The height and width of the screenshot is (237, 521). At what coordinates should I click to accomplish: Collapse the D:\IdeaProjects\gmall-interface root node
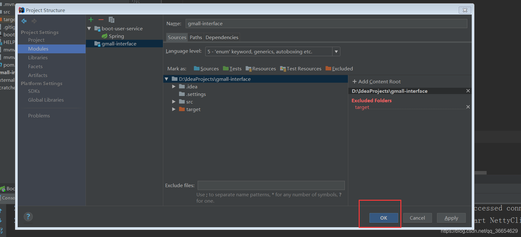(x=166, y=79)
